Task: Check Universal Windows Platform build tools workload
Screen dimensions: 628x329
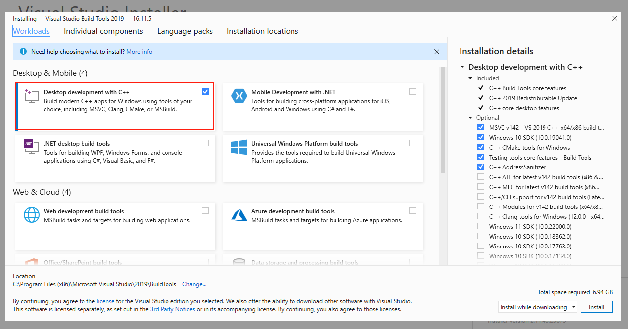Action: [413, 143]
